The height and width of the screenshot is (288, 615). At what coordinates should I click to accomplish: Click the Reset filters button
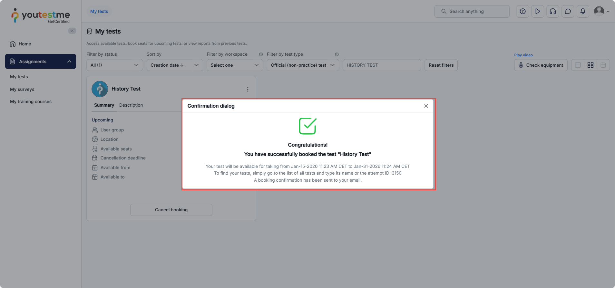441,65
